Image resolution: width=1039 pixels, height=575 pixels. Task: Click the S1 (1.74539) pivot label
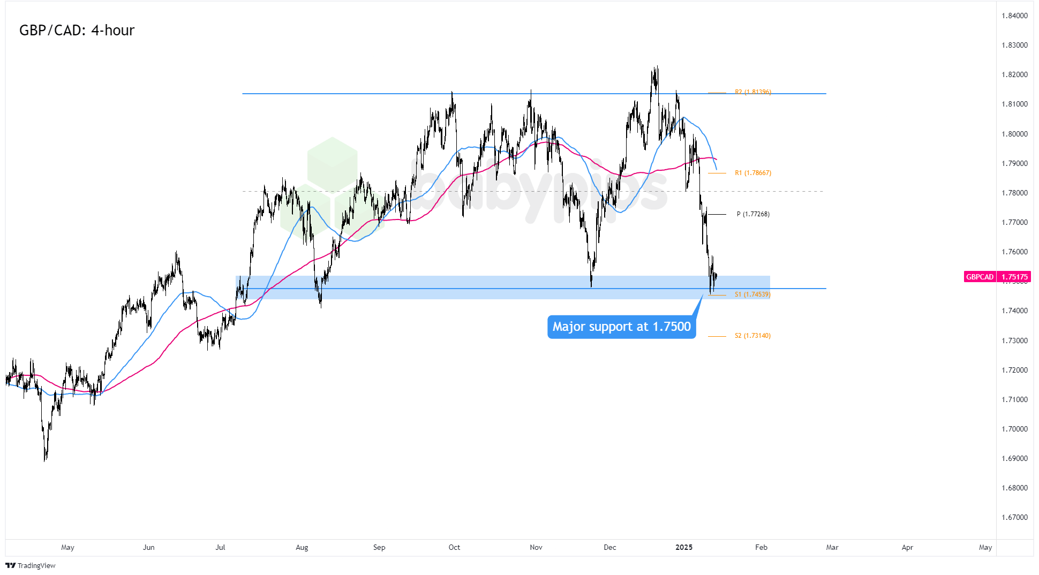[x=752, y=294]
